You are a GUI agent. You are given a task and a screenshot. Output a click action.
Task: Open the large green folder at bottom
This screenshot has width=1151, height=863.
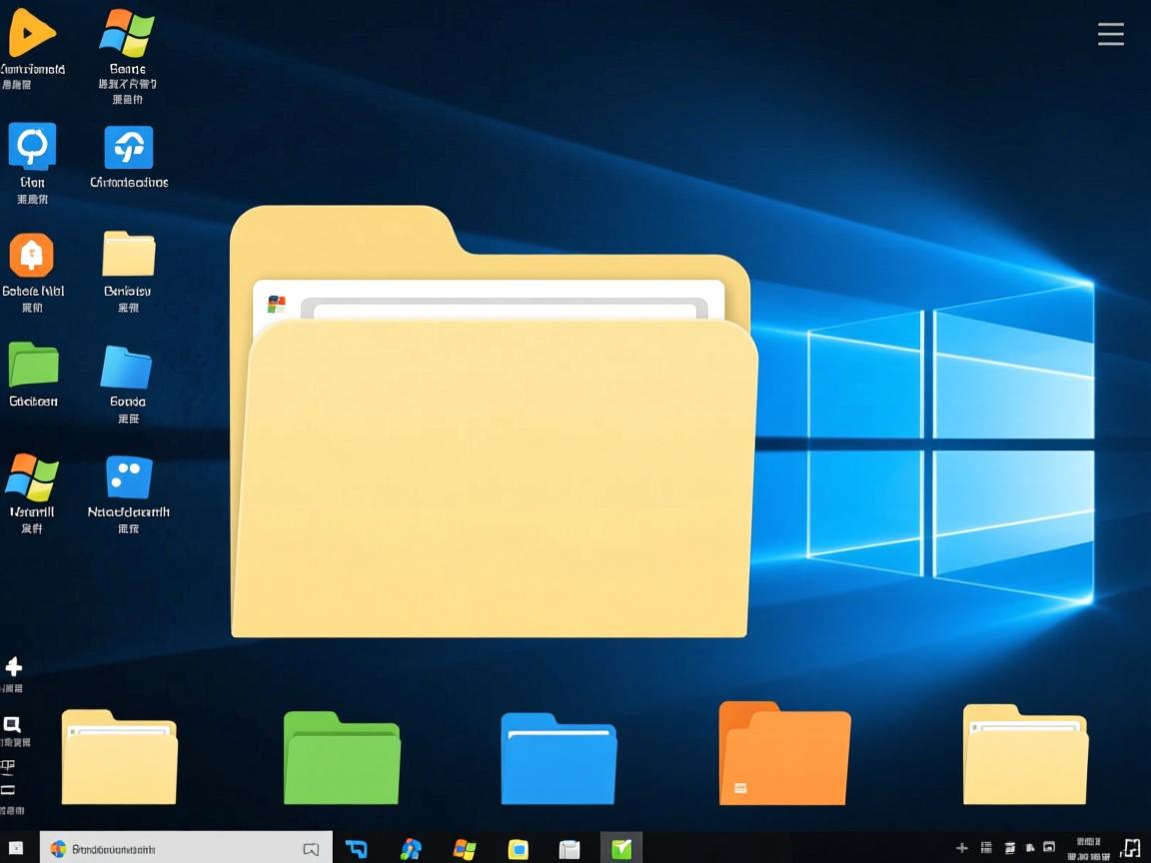342,759
